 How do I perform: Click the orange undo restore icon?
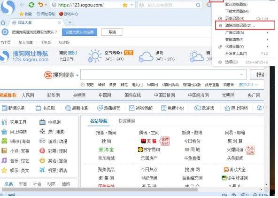point(40,5)
